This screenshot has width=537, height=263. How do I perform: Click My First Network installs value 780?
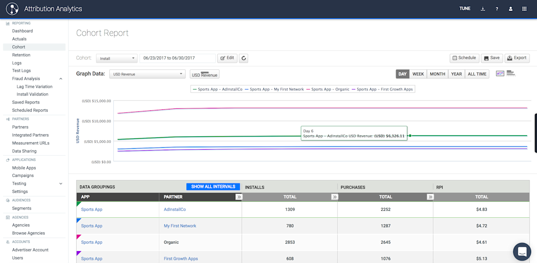coord(290,226)
